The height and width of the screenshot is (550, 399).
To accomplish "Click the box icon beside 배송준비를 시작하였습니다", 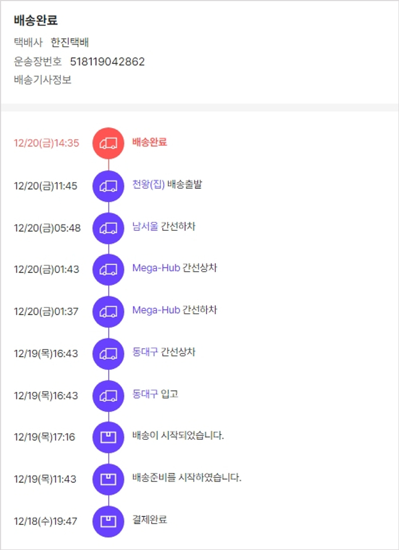I will (x=109, y=479).
